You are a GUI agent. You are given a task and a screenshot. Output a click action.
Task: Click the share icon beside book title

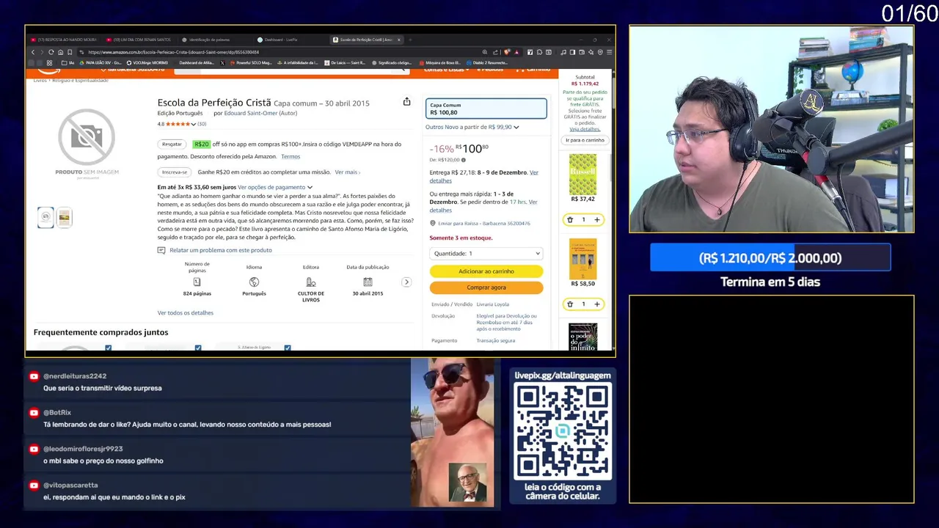click(x=406, y=102)
